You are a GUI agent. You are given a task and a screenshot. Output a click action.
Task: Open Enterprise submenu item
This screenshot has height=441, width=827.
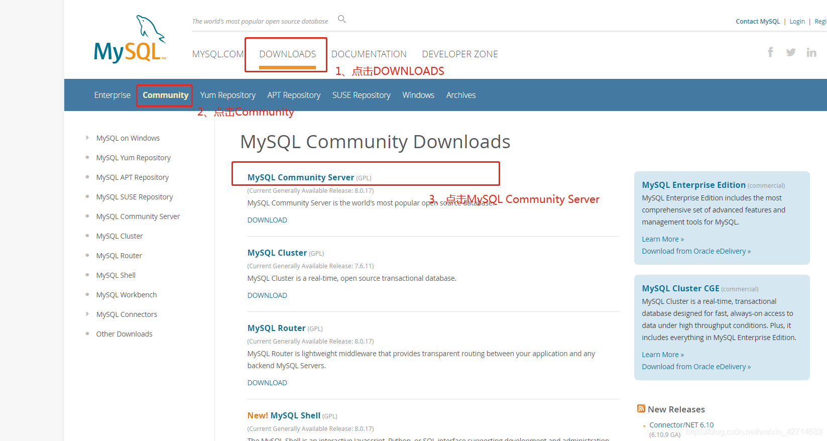[x=112, y=95]
